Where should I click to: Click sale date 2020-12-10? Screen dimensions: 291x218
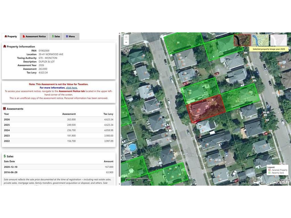click(x=11, y=167)
